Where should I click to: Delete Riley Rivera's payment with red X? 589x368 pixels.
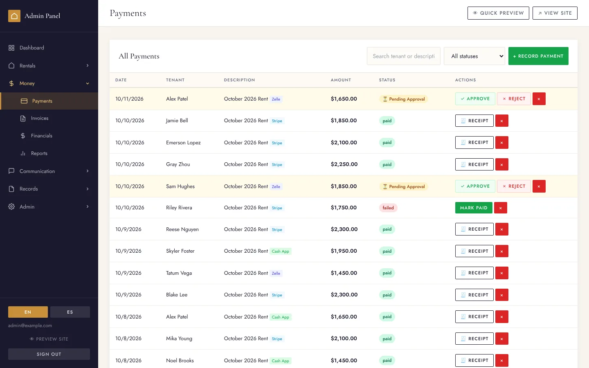coord(501,208)
